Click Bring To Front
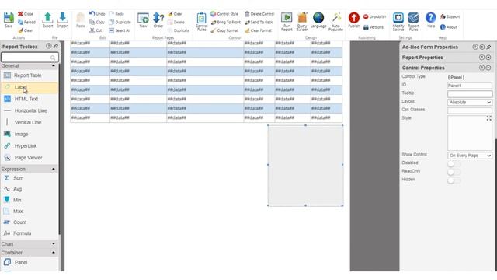Viewport: 497px width, 280px height. click(226, 23)
